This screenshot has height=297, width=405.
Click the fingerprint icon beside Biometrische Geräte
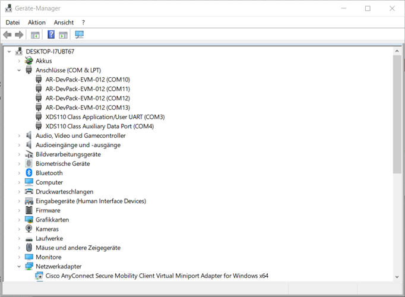click(x=29, y=163)
